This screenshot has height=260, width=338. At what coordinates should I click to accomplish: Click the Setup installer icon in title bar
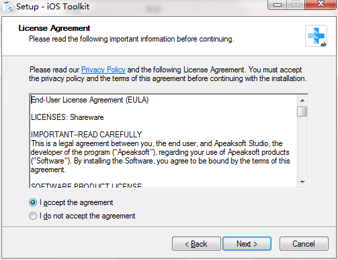coord(7,6)
